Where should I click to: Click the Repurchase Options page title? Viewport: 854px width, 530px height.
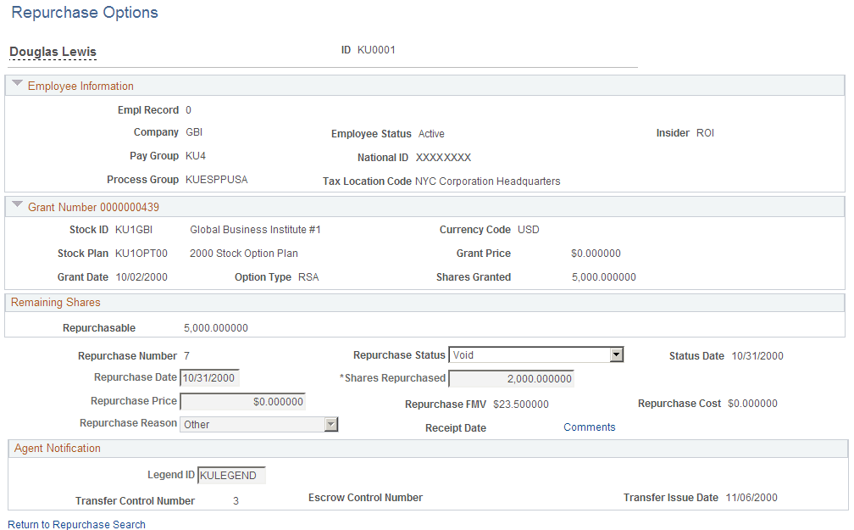84,13
